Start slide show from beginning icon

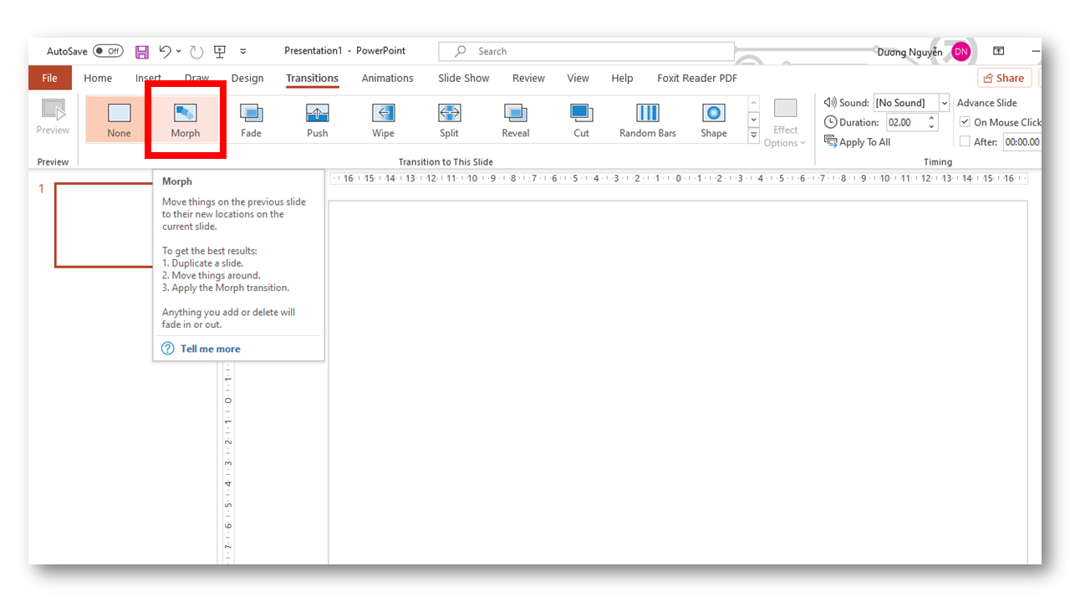[x=220, y=52]
